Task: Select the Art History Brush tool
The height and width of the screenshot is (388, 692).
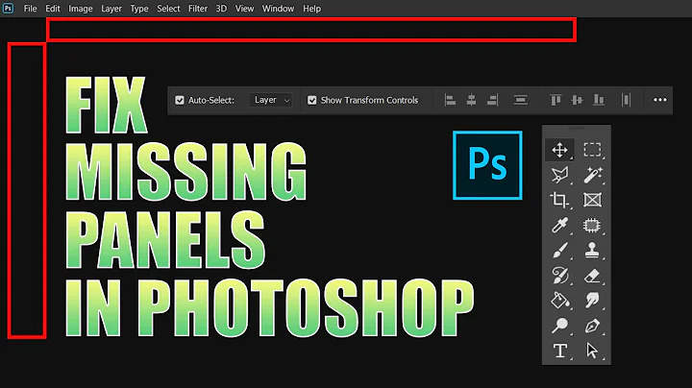Action: (559, 276)
